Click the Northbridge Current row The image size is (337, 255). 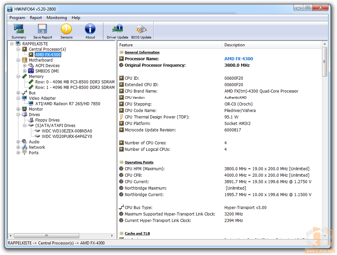pyautogui.click(x=219, y=194)
